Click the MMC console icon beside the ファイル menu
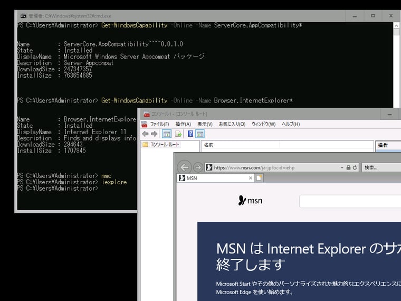This screenshot has width=401, height=301. 144,124
